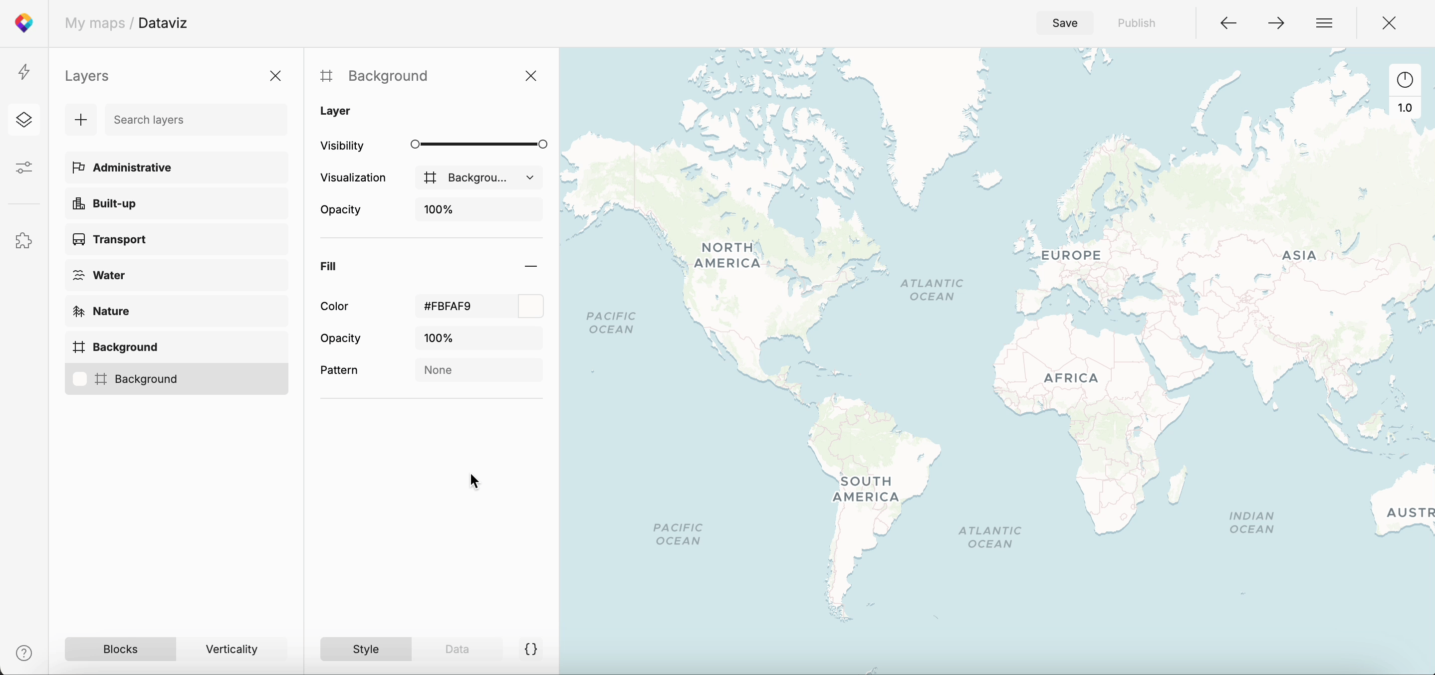Click the Data tab in bottom panel
This screenshot has height=675, width=1435.
point(457,650)
